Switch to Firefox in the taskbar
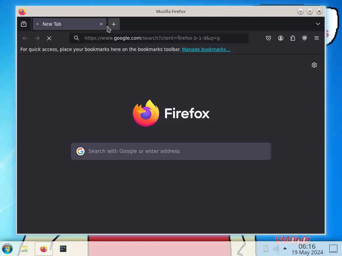Viewport: 342px width, 256px height. click(x=44, y=249)
